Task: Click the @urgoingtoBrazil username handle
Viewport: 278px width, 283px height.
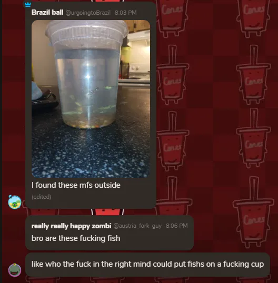Action: coord(88,13)
